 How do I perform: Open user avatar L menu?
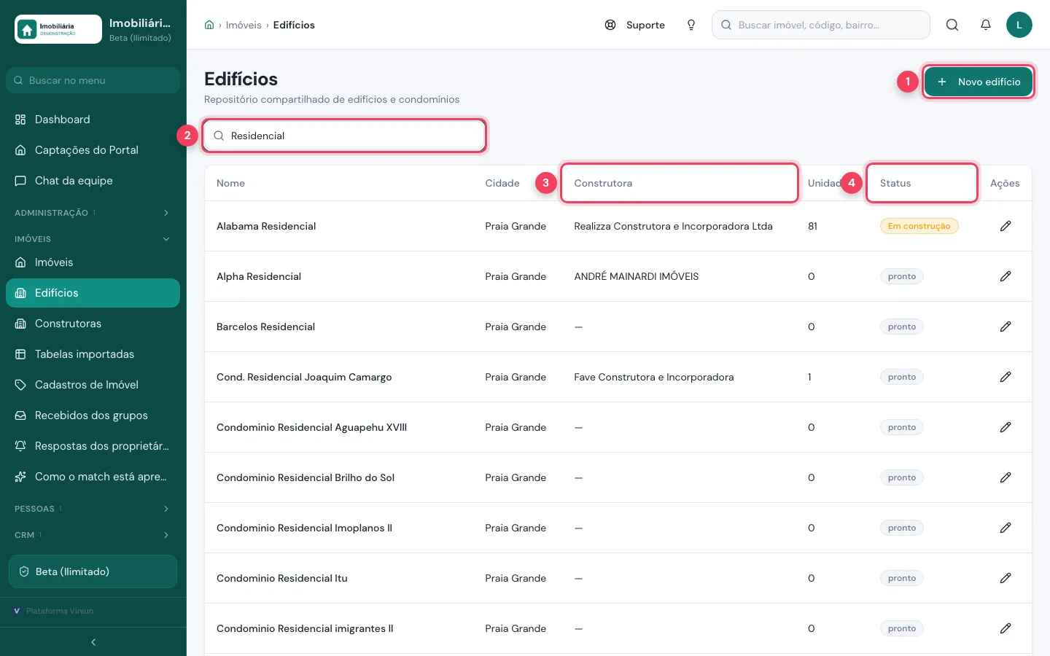click(1019, 25)
